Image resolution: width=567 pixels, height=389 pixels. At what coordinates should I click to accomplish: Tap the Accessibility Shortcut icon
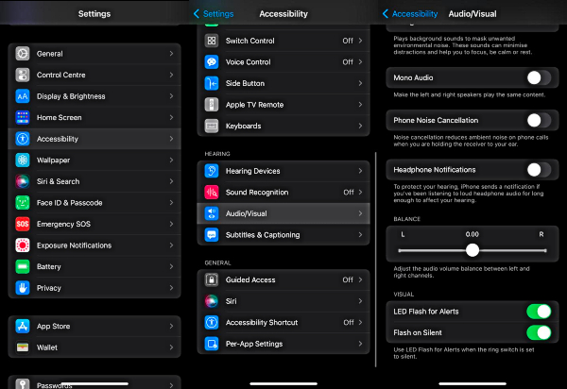click(212, 322)
